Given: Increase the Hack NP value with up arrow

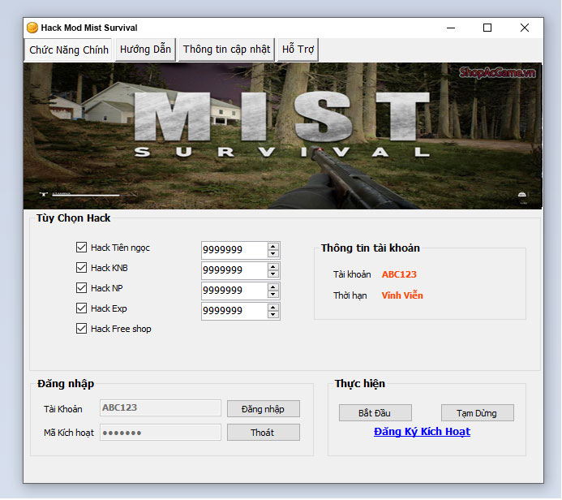Looking at the screenshot, I should (x=273, y=287).
